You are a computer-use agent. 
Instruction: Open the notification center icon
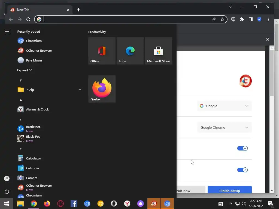click(x=271, y=204)
